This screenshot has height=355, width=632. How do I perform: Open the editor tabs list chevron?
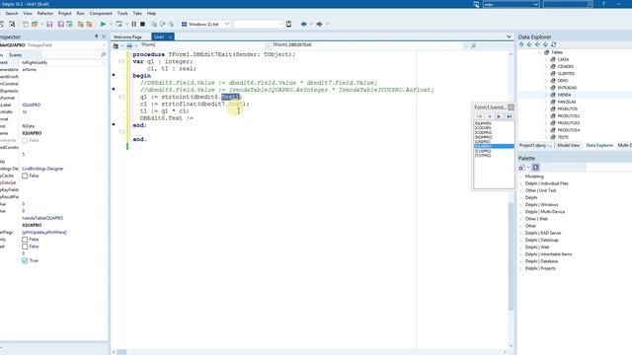[x=509, y=36]
